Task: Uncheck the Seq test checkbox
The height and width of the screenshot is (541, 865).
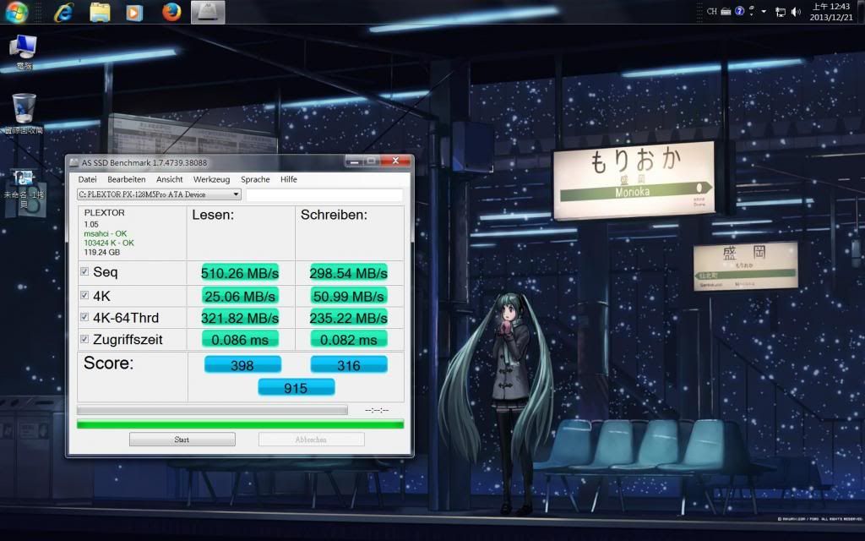Action: point(84,271)
